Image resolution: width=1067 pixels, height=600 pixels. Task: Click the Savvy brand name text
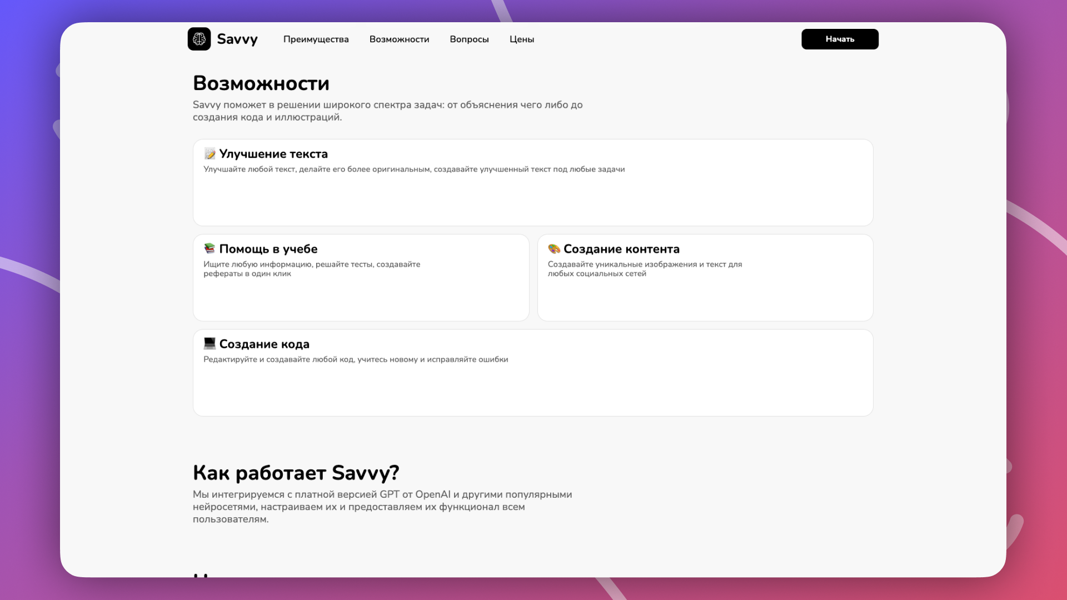(x=237, y=39)
